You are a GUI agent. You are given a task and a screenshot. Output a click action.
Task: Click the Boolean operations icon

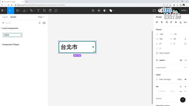tap(111, 11)
